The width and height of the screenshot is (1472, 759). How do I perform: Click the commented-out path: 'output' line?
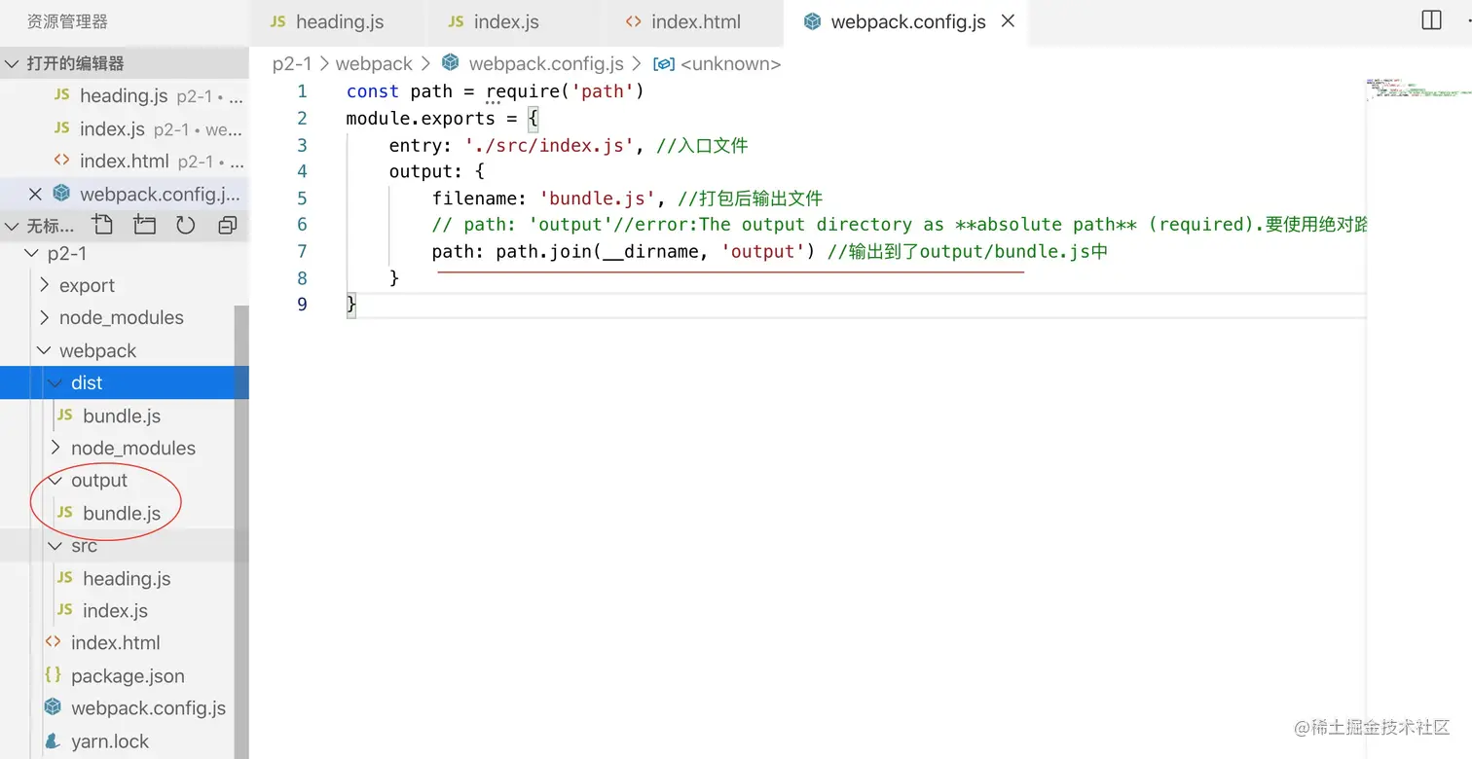pos(900,225)
